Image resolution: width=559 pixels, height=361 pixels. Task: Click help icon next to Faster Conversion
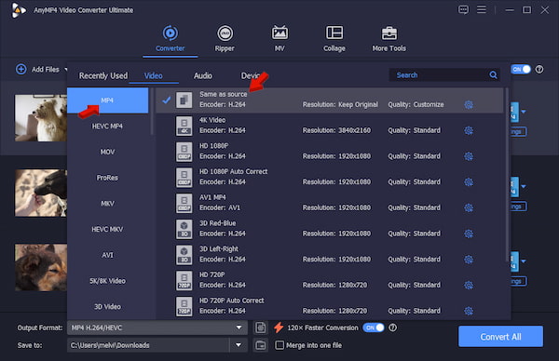[x=392, y=328]
